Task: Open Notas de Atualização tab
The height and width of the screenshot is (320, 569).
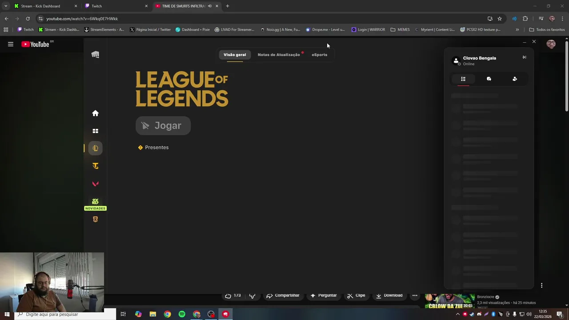Action: tap(279, 55)
